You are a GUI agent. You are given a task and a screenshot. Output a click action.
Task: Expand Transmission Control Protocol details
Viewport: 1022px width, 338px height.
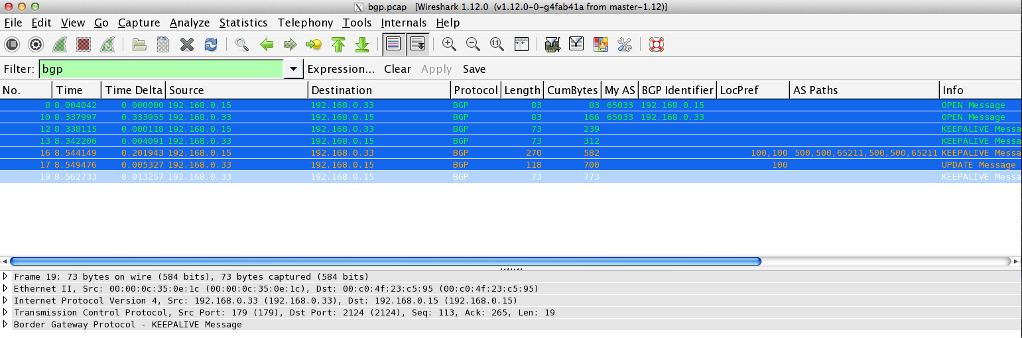6,312
